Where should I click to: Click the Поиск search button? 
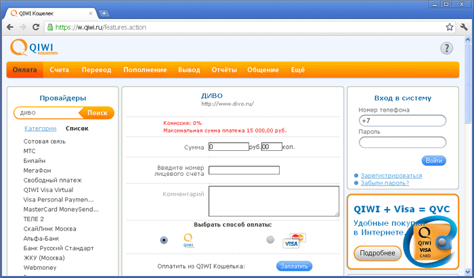pos(97,113)
